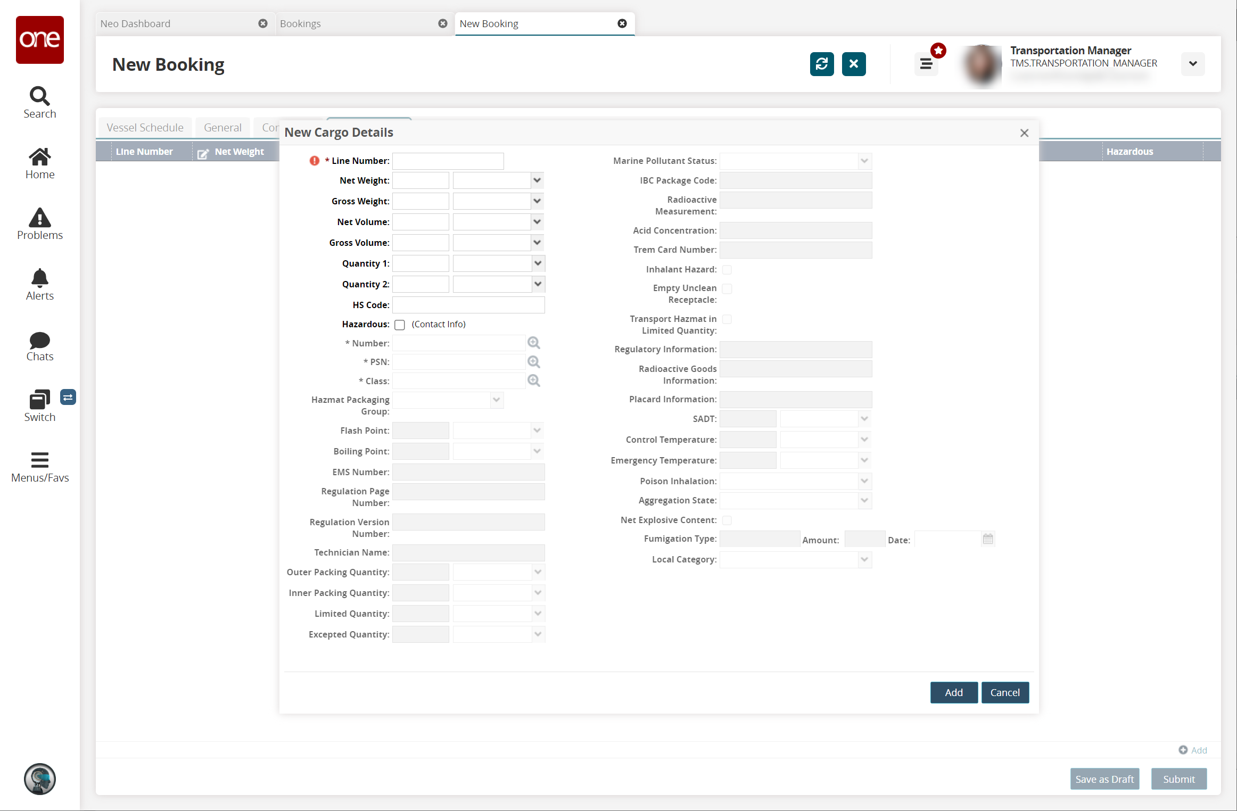
Task: Click the Alerts bell icon
Action: 40,277
